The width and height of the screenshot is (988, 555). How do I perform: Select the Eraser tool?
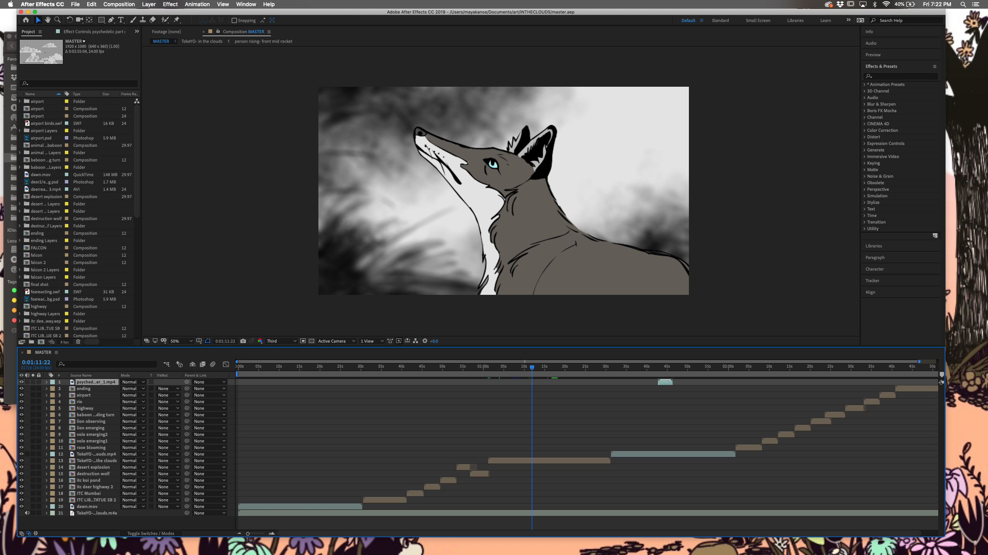[152, 20]
